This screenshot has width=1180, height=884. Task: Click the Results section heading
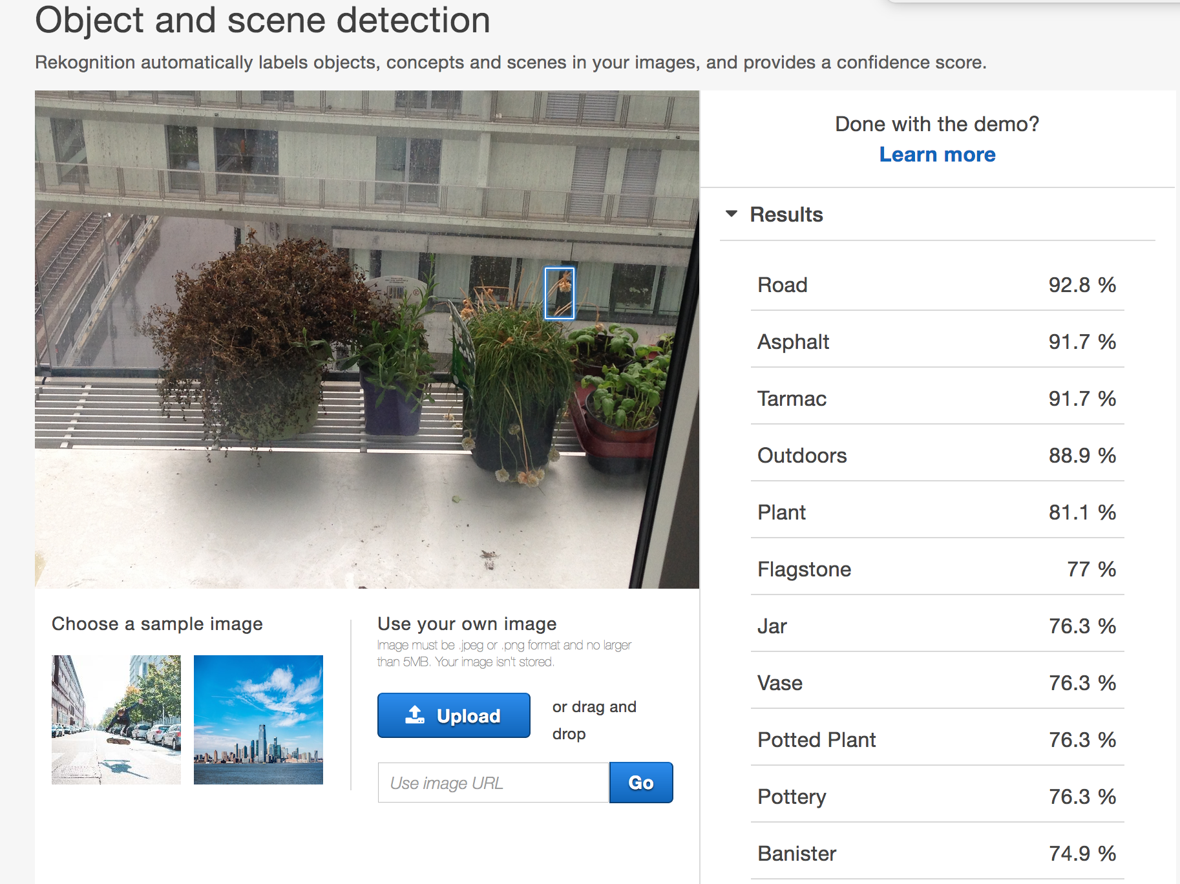[x=786, y=215]
